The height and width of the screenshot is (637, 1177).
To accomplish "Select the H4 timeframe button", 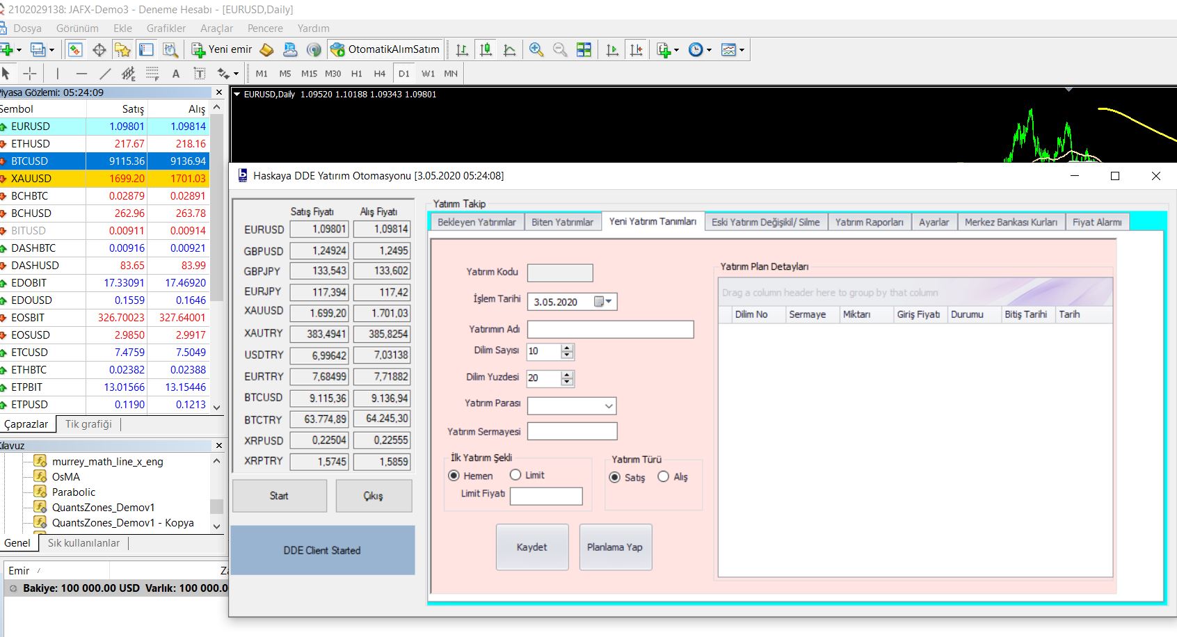I will coord(379,74).
